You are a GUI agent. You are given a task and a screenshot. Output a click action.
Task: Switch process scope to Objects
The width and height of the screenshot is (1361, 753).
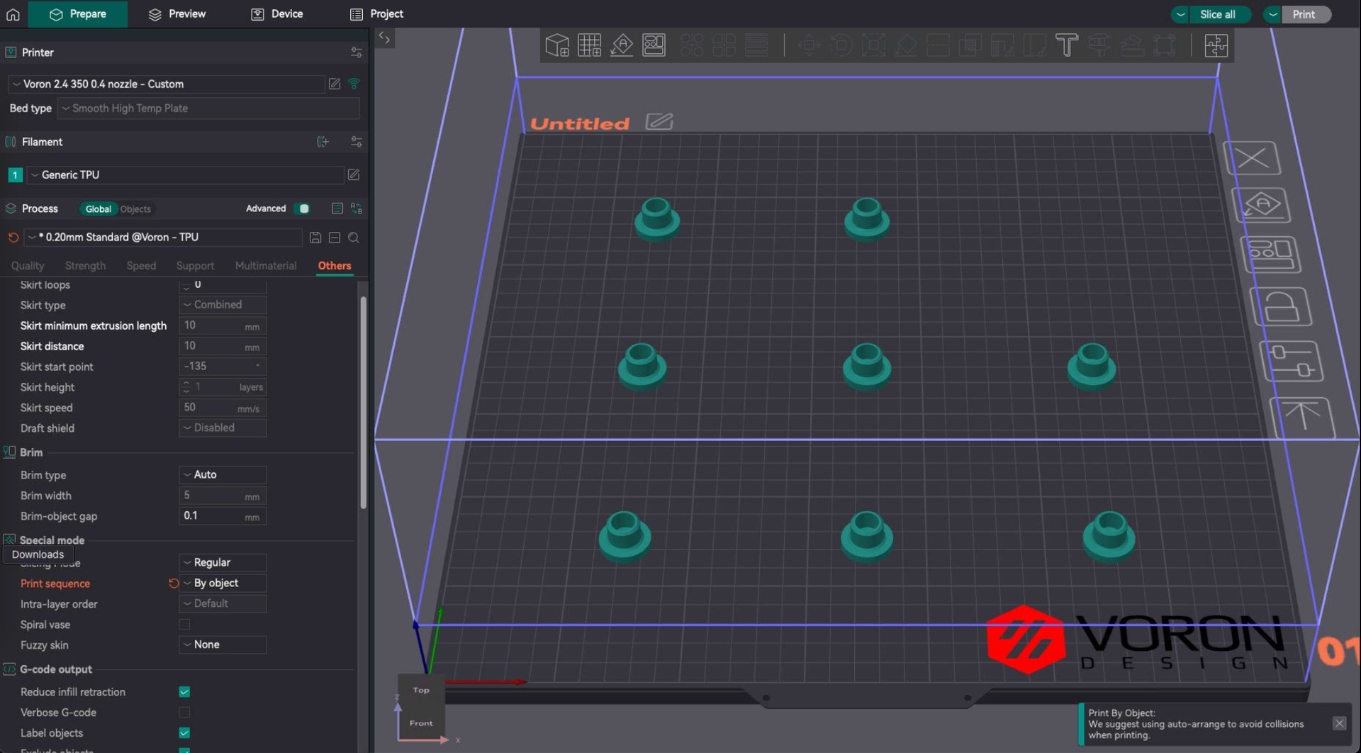coord(135,209)
